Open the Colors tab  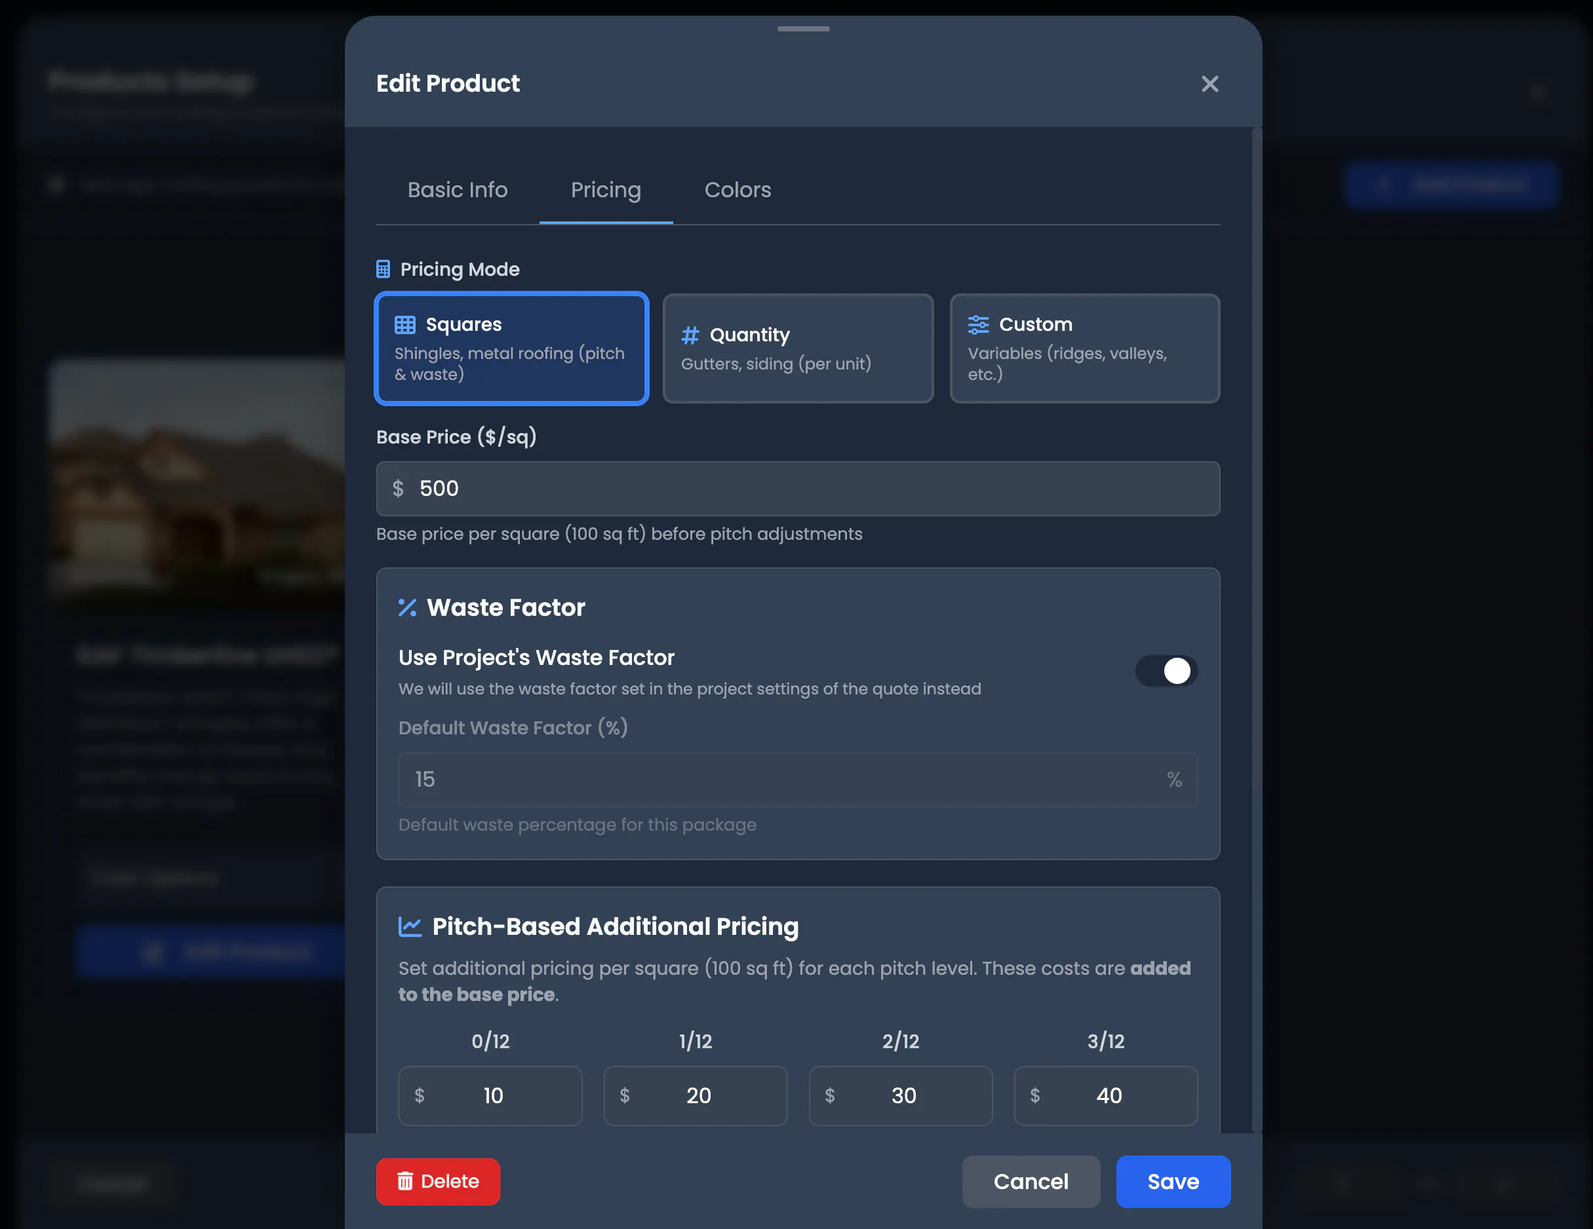coord(737,189)
